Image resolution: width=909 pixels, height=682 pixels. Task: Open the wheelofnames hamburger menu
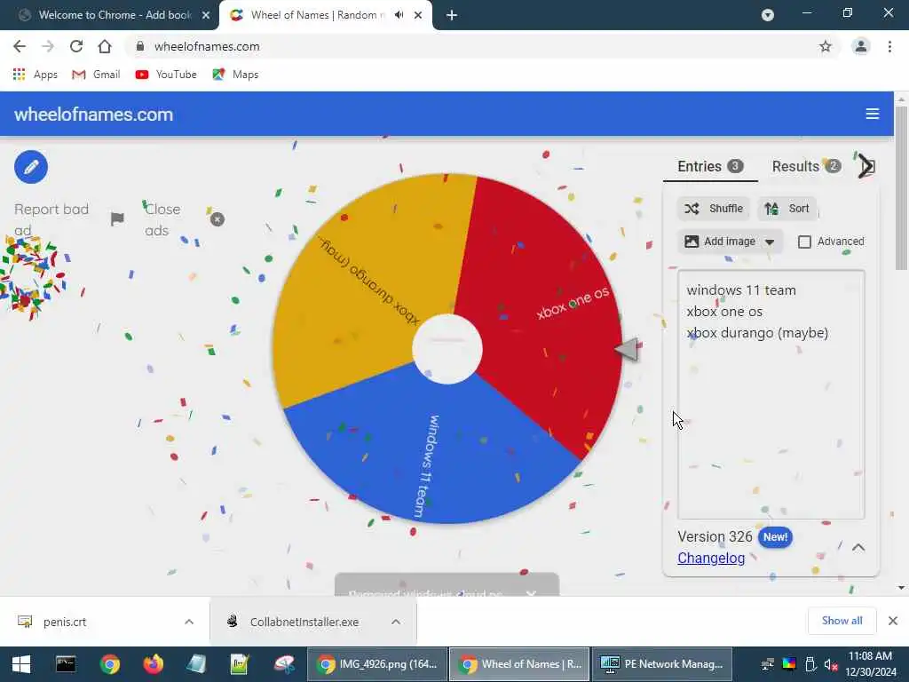(872, 114)
